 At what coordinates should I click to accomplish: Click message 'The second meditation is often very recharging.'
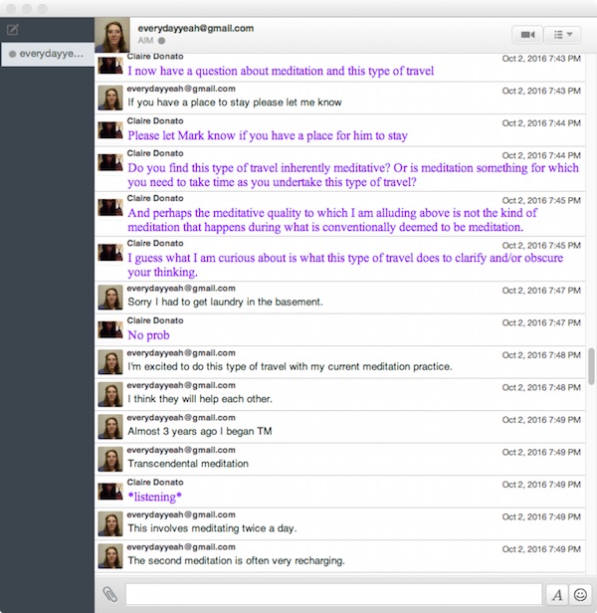(236, 560)
